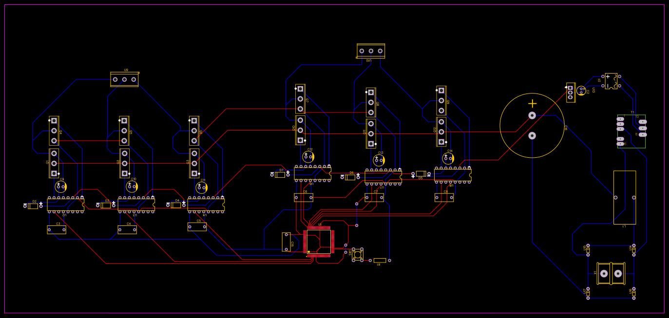Click transistor Q8 footprint
The width and height of the screenshot is (669, 318).
pyautogui.click(x=371, y=102)
